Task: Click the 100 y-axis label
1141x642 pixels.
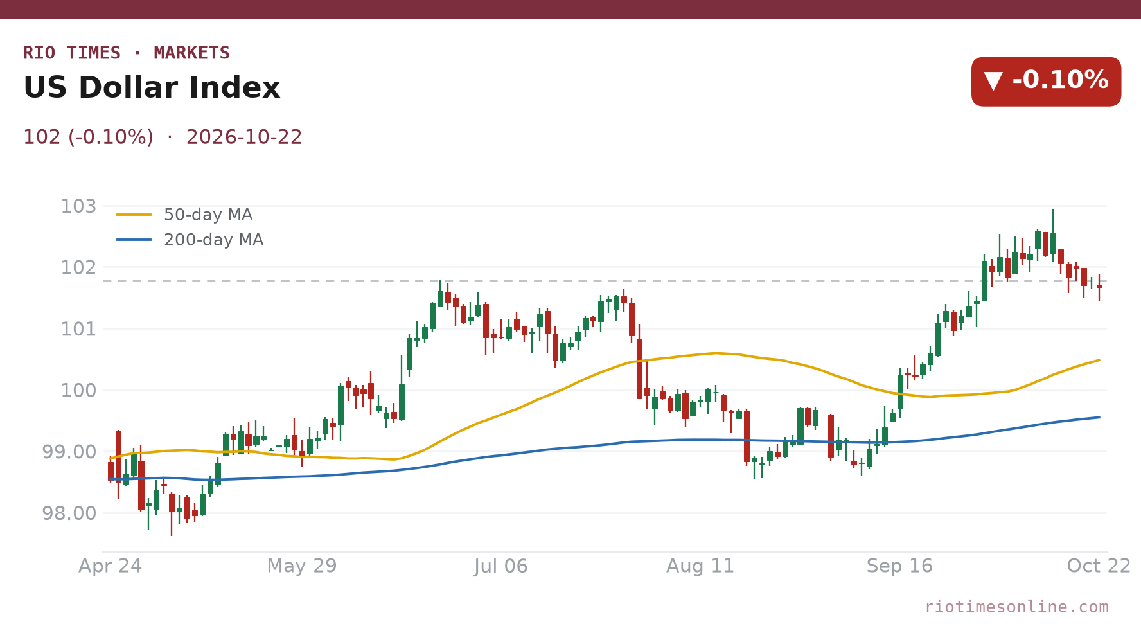Action: pyautogui.click(x=78, y=390)
